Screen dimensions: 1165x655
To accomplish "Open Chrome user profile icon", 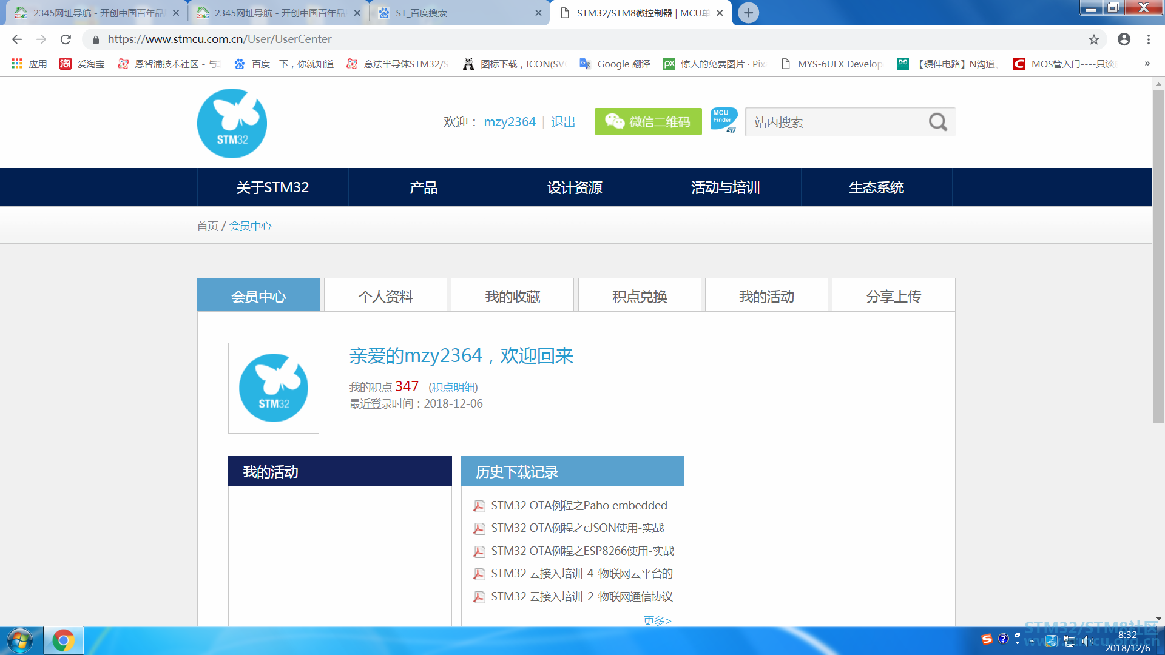I will coord(1124,39).
